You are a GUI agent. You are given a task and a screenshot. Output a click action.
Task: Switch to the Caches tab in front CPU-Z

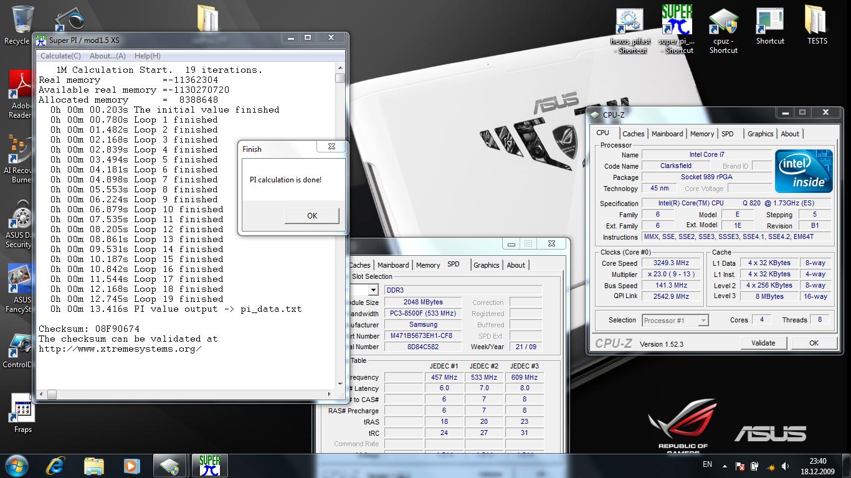point(634,134)
